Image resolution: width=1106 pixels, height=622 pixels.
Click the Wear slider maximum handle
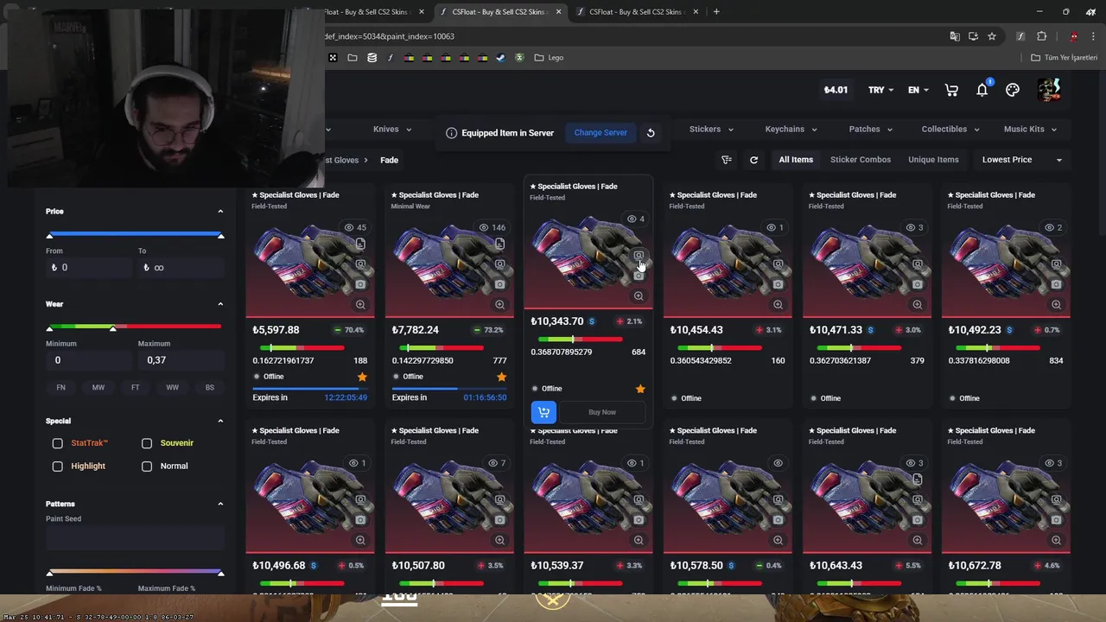coord(112,327)
